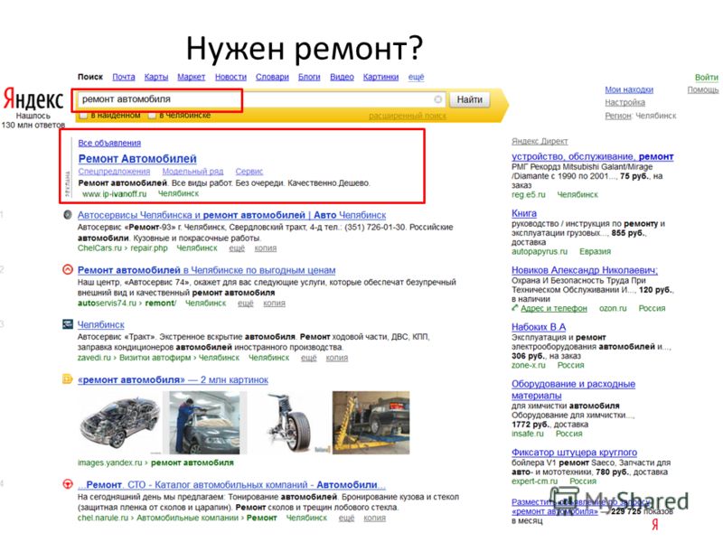Click the Найти search button
723x542 pixels.
[469, 99]
